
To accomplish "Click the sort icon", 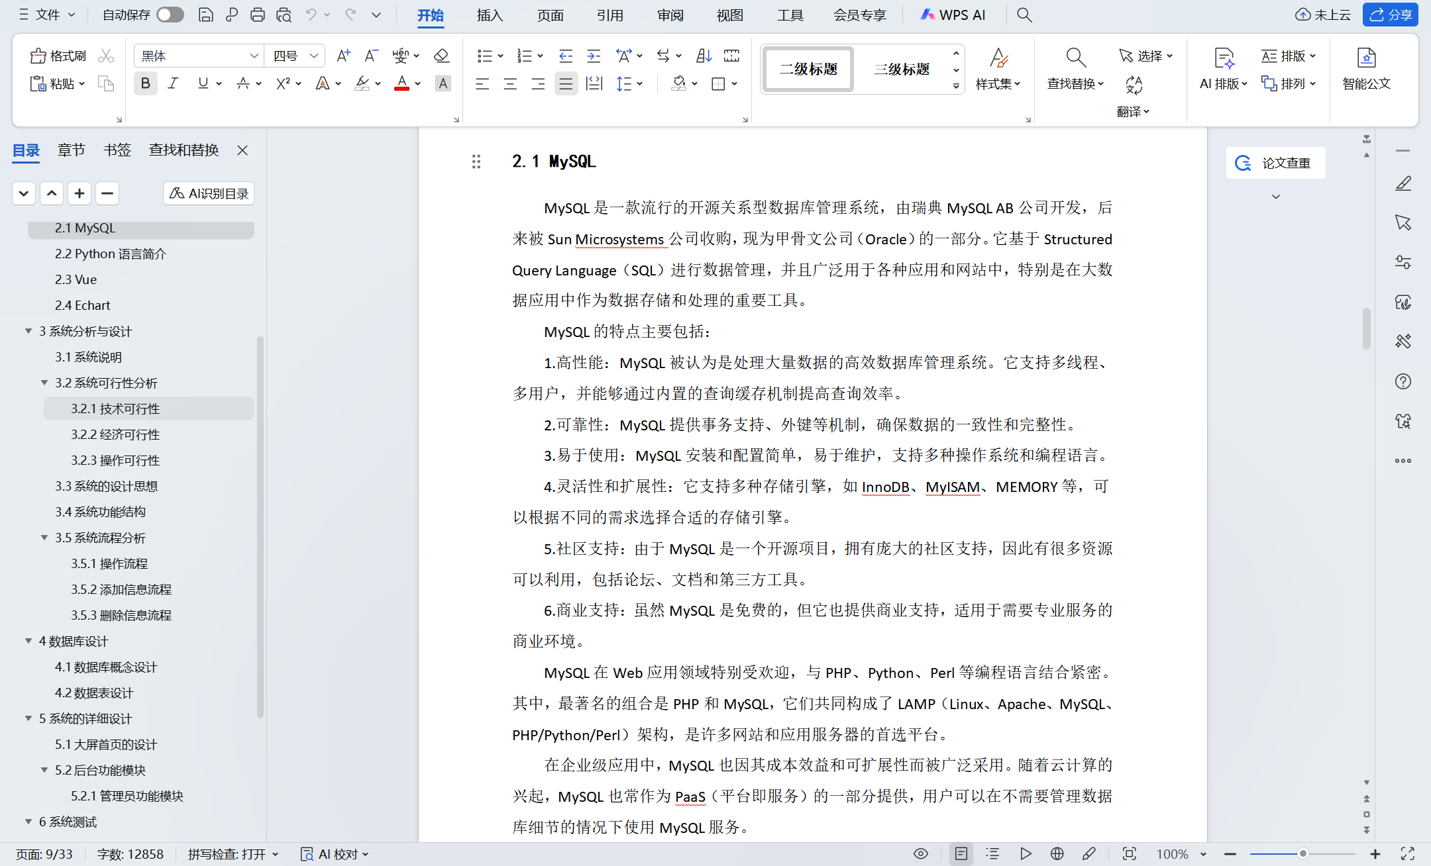I will pos(704,56).
